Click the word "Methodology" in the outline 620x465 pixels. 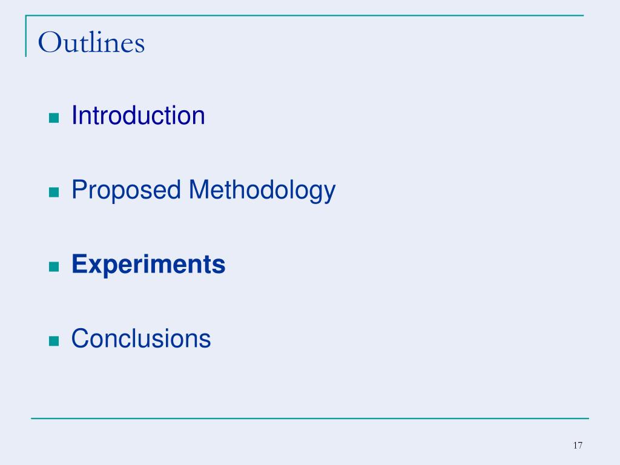(x=262, y=190)
